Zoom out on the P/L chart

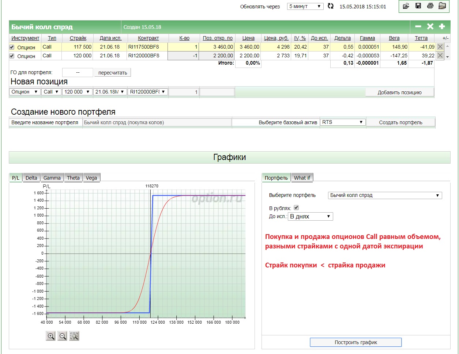tap(63, 336)
